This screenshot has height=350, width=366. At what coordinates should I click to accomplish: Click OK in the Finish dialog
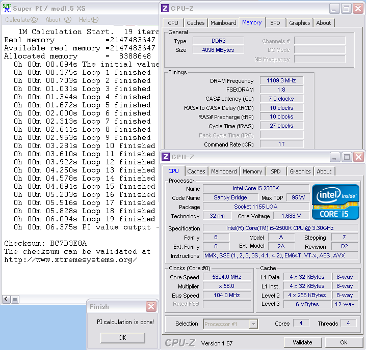click(x=122, y=338)
